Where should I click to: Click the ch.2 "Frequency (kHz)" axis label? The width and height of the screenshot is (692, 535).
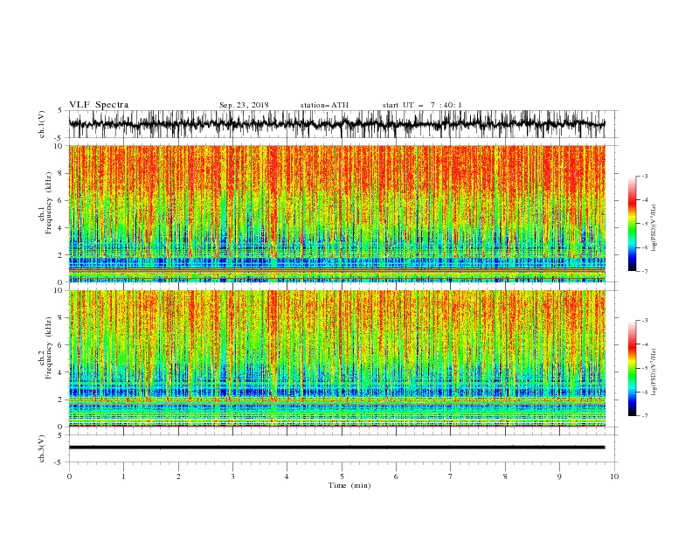pos(49,348)
